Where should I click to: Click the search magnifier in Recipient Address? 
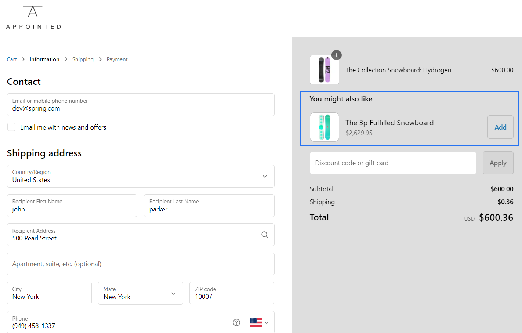click(x=265, y=235)
